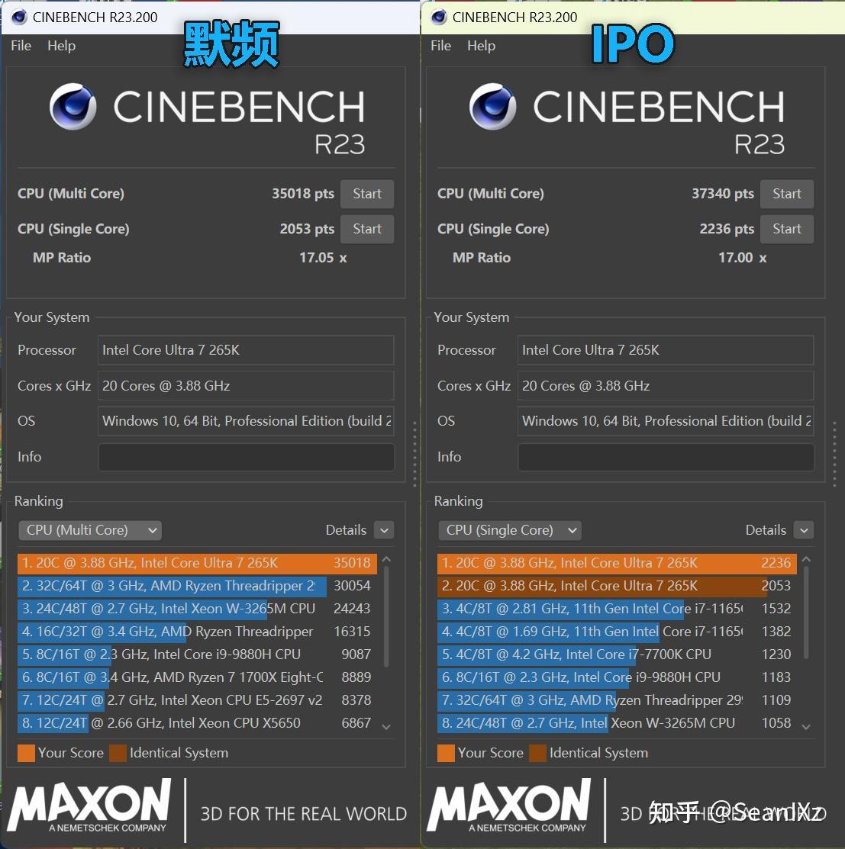Start Multi Core test in right window
This screenshot has width=845, height=849.
point(786,194)
